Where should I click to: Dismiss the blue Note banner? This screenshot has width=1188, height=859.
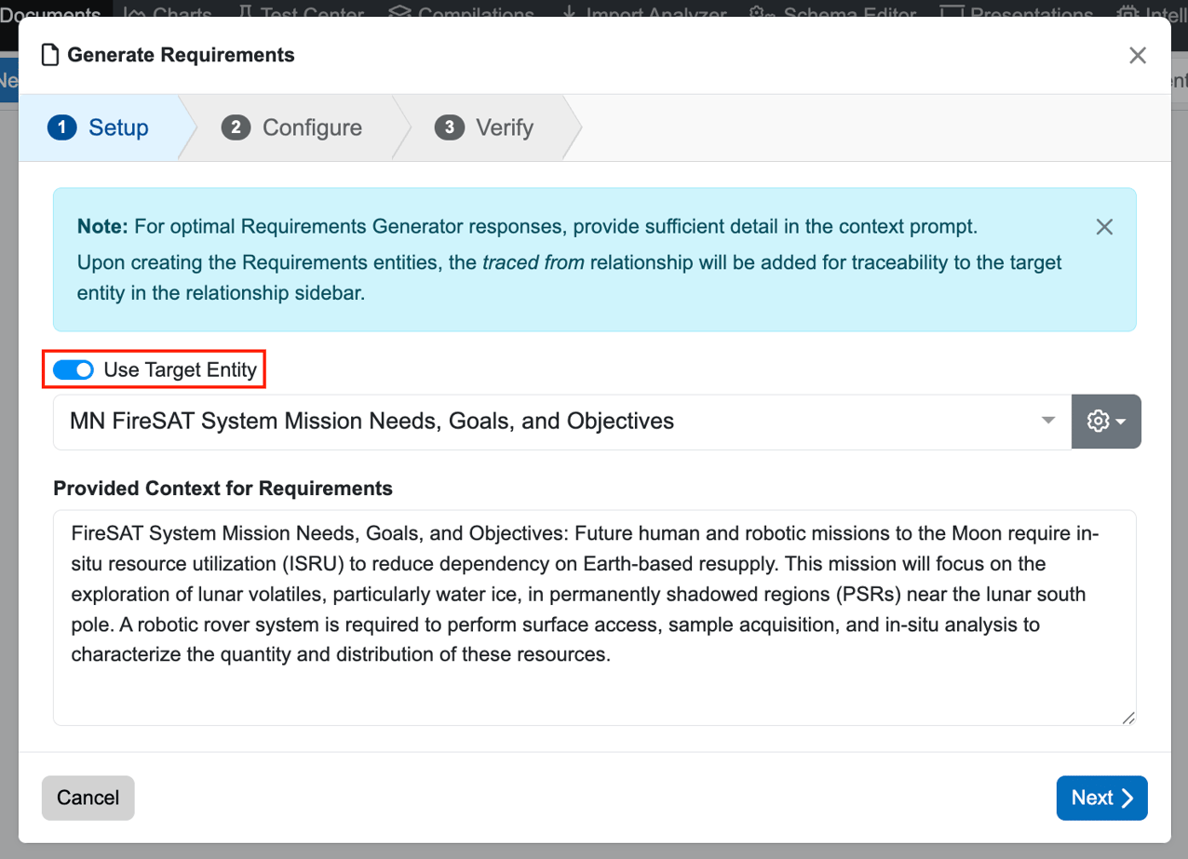1104,227
